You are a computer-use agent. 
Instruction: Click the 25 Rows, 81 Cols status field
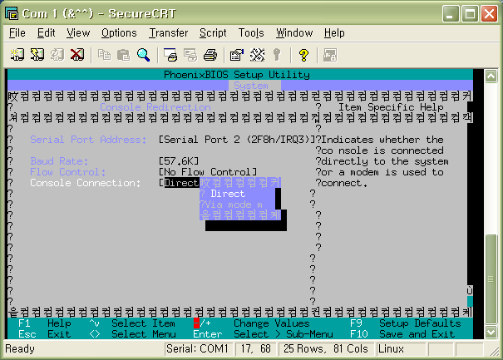[x=326, y=348]
